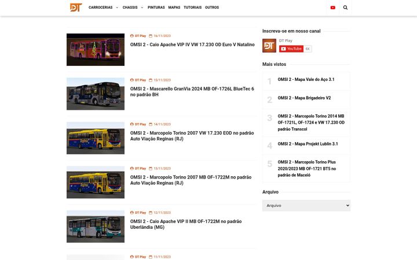Open the Carrocerias menu item
Viewport: 417px width, 260px height.
coord(101,8)
